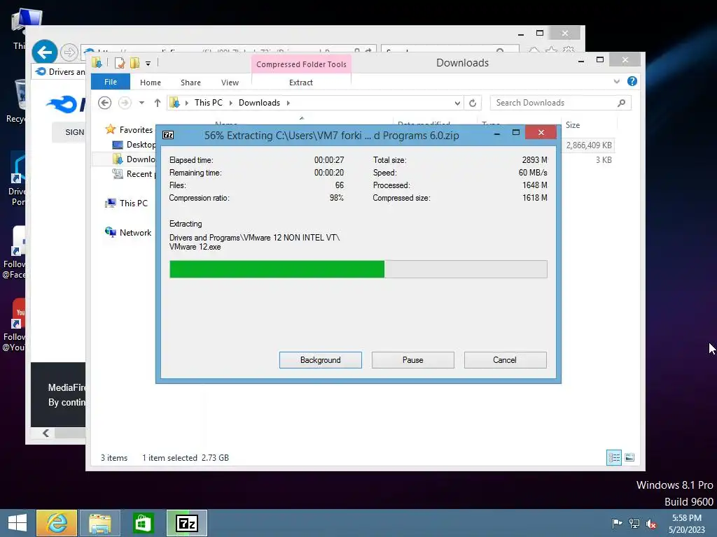Viewport: 717px width, 537px height.
Task: Open the Extract ribbon tab
Action: click(301, 83)
